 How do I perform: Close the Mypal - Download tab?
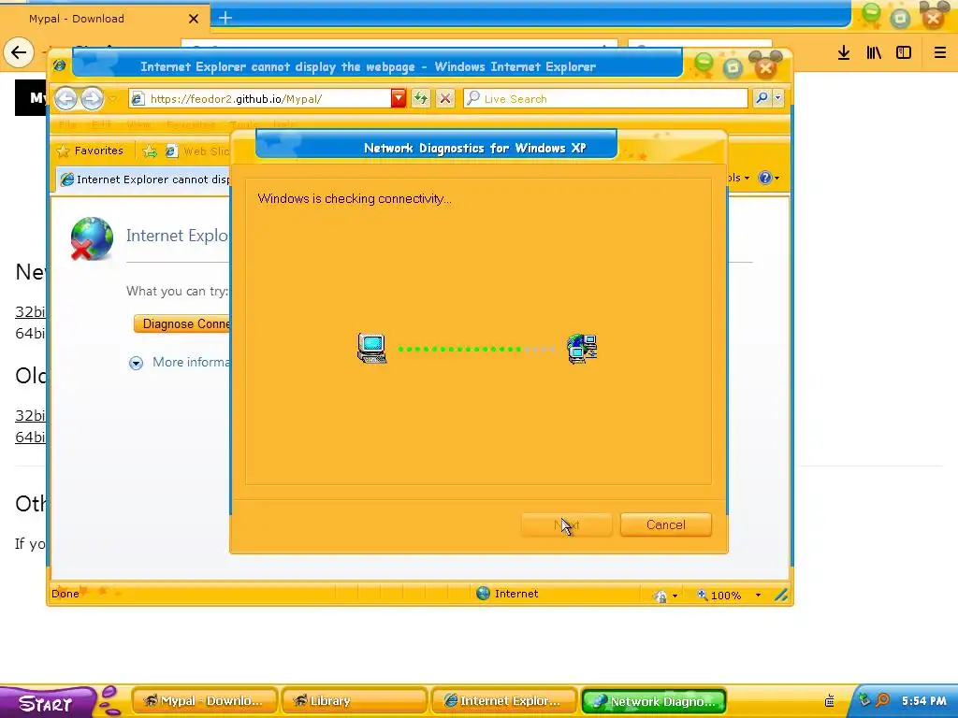194,19
